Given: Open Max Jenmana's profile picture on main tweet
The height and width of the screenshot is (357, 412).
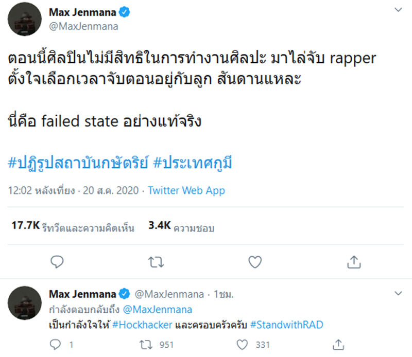Looking at the screenshot, I should tap(24, 19).
